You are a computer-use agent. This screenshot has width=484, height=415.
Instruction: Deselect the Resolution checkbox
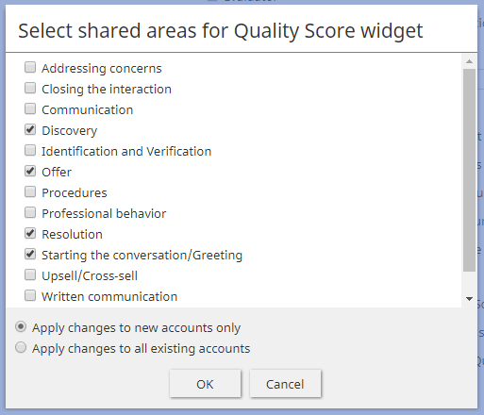click(30, 233)
